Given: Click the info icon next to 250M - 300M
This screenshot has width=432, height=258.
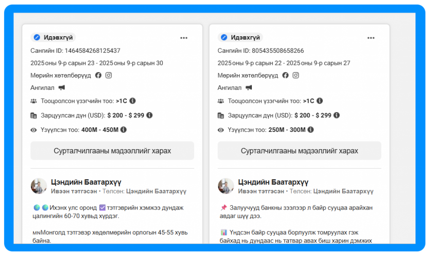Looking at the screenshot, I should [310, 130].
